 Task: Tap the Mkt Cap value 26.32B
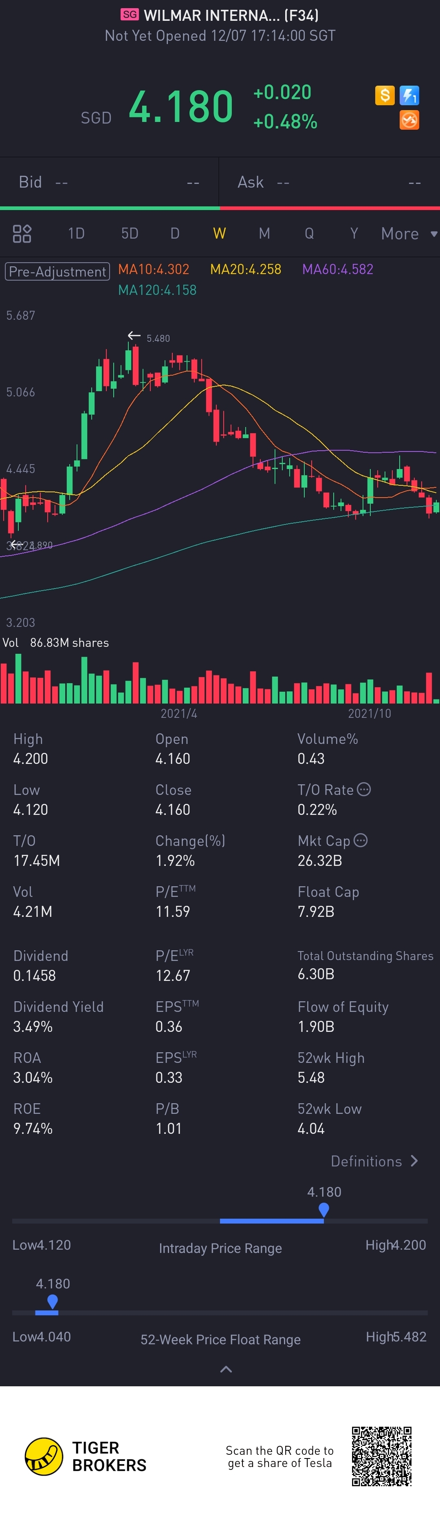(x=319, y=861)
